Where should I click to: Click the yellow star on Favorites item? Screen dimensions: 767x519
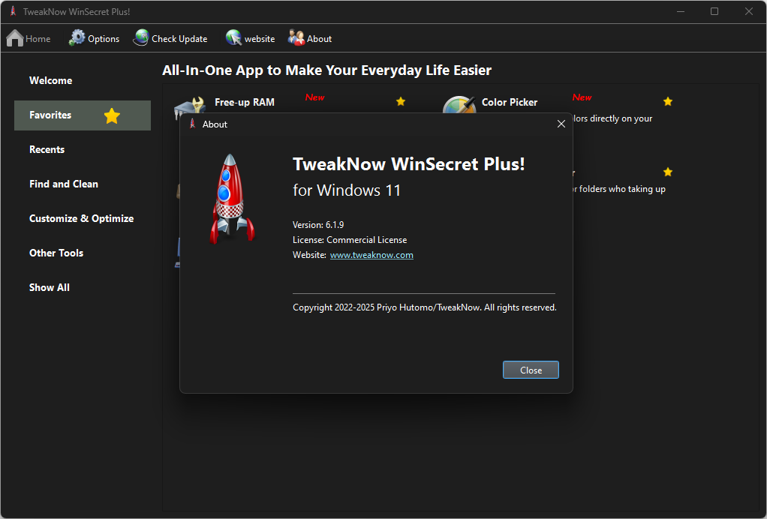(x=112, y=115)
